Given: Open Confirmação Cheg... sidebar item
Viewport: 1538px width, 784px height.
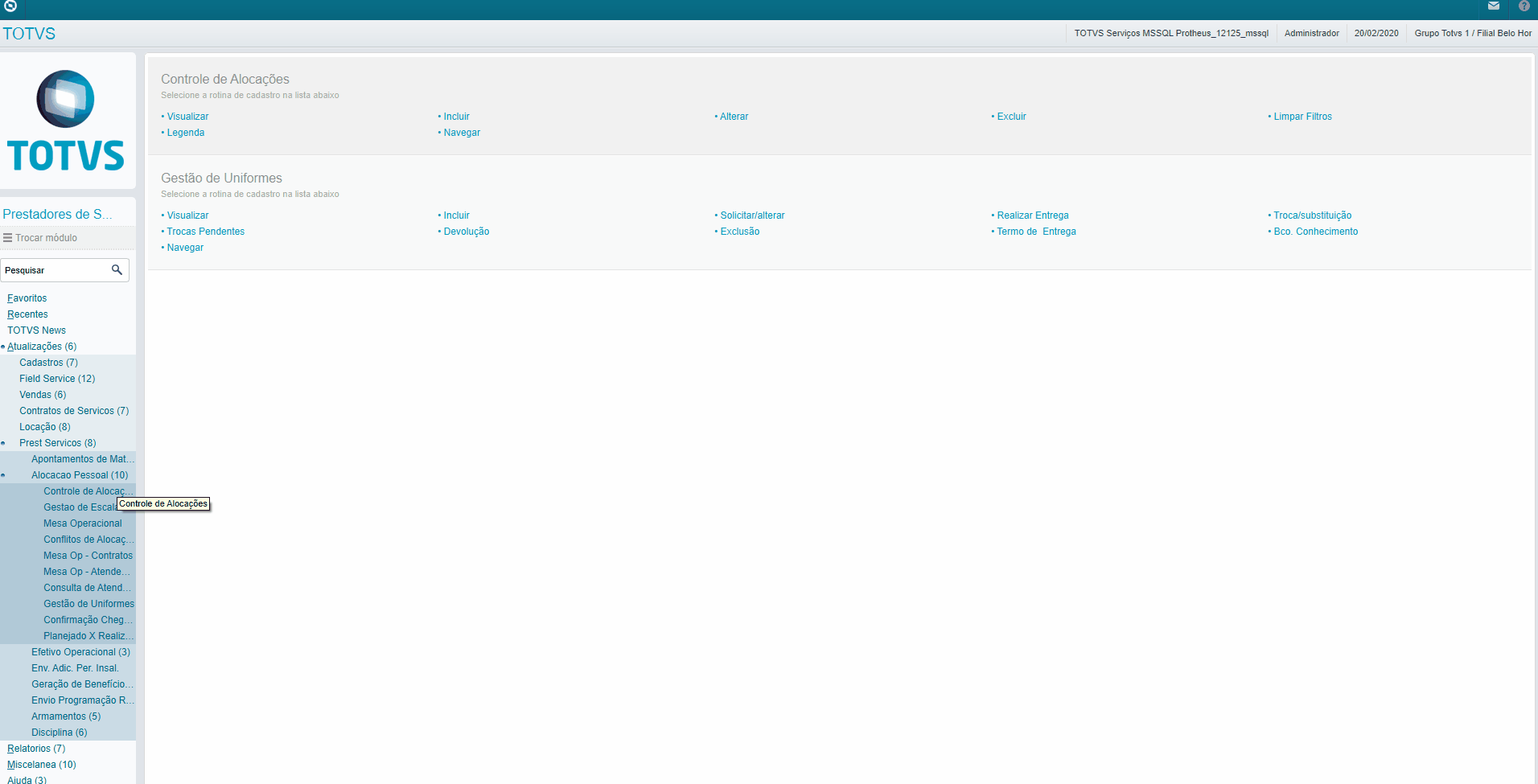Looking at the screenshot, I should (x=88, y=620).
